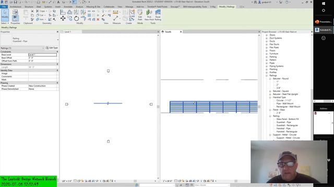
Task: Expand the Doors node in Project Browser
Action: (x=267, y=35)
